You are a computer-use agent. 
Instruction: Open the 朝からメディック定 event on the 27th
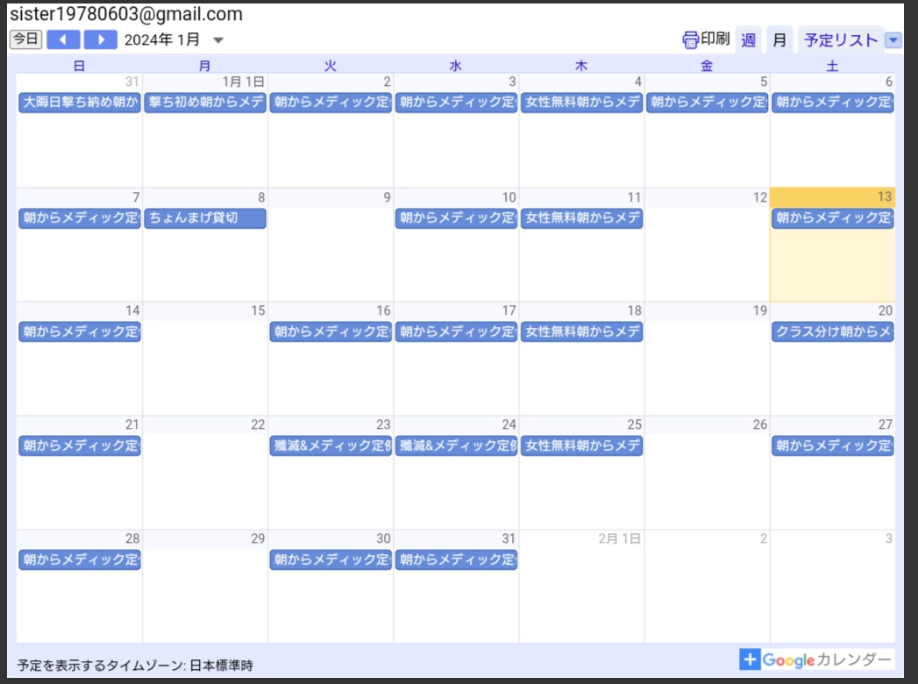click(x=833, y=445)
